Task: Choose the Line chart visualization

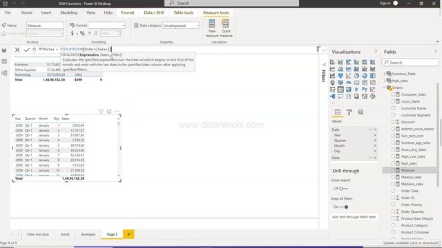Action: pos(332,69)
